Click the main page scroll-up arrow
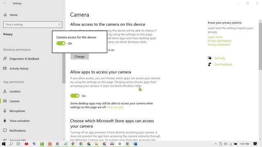Viewport: 262px width, 147px height. click(x=260, y=21)
